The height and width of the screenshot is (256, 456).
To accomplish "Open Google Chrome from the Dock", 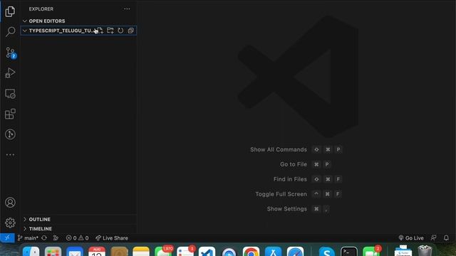I will click(251, 251).
